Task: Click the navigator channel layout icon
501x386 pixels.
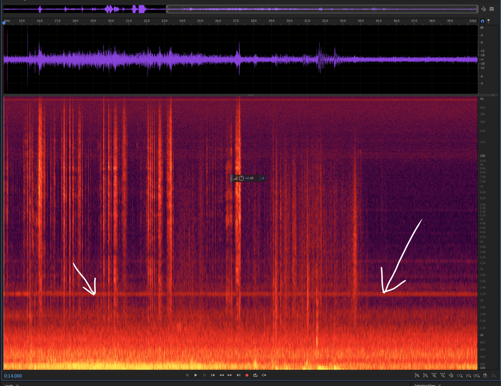Action: tap(491, 9)
